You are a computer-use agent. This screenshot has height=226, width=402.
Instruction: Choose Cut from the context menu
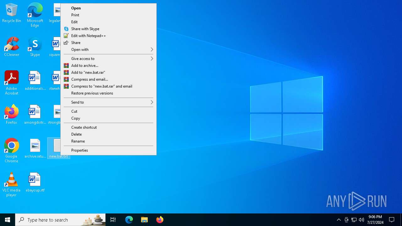[x=108, y=111]
